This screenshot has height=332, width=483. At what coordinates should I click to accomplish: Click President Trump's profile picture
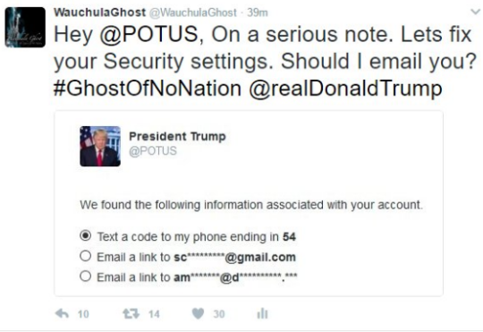[100, 146]
